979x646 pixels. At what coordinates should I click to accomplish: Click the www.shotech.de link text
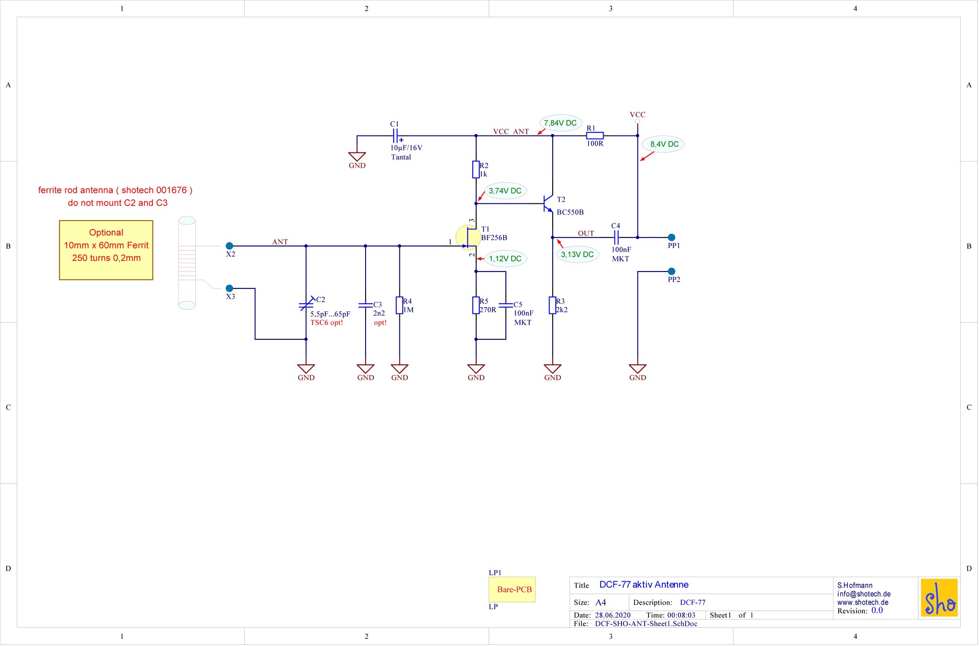click(x=862, y=602)
